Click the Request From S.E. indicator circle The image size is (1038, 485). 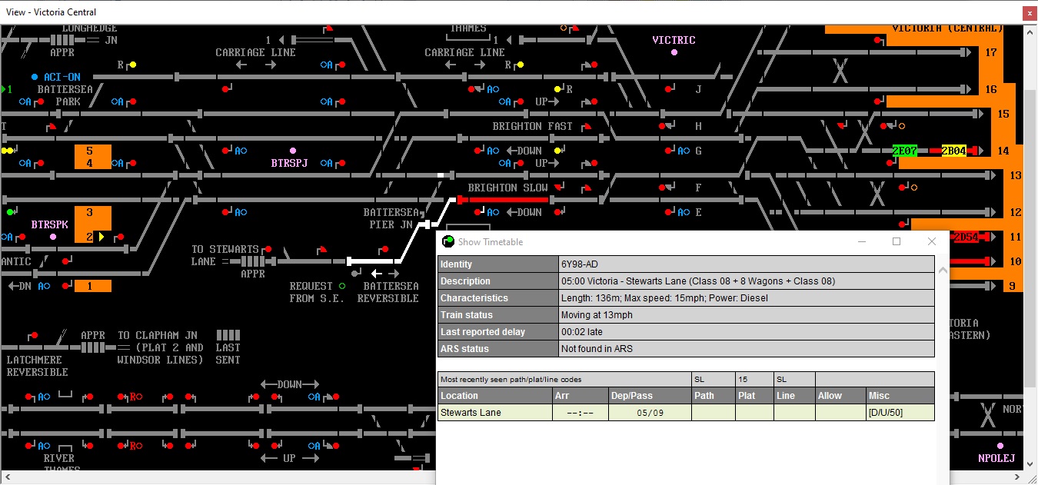342,286
